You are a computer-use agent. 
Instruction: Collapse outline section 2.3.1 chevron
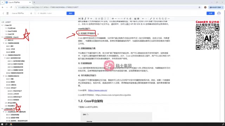[x=5, y=58]
